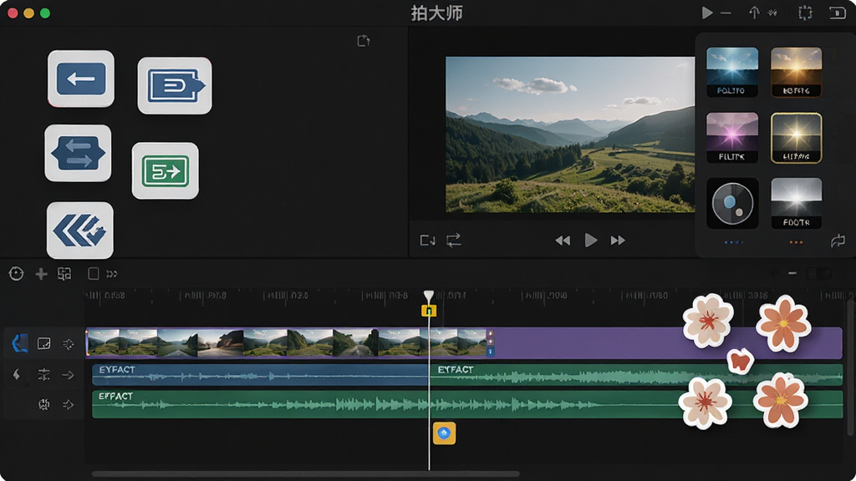Choose the swap-arrows hexagon tile
Image resolution: width=856 pixels, height=481 pixels.
pyautogui.click(x=78, y=154)
